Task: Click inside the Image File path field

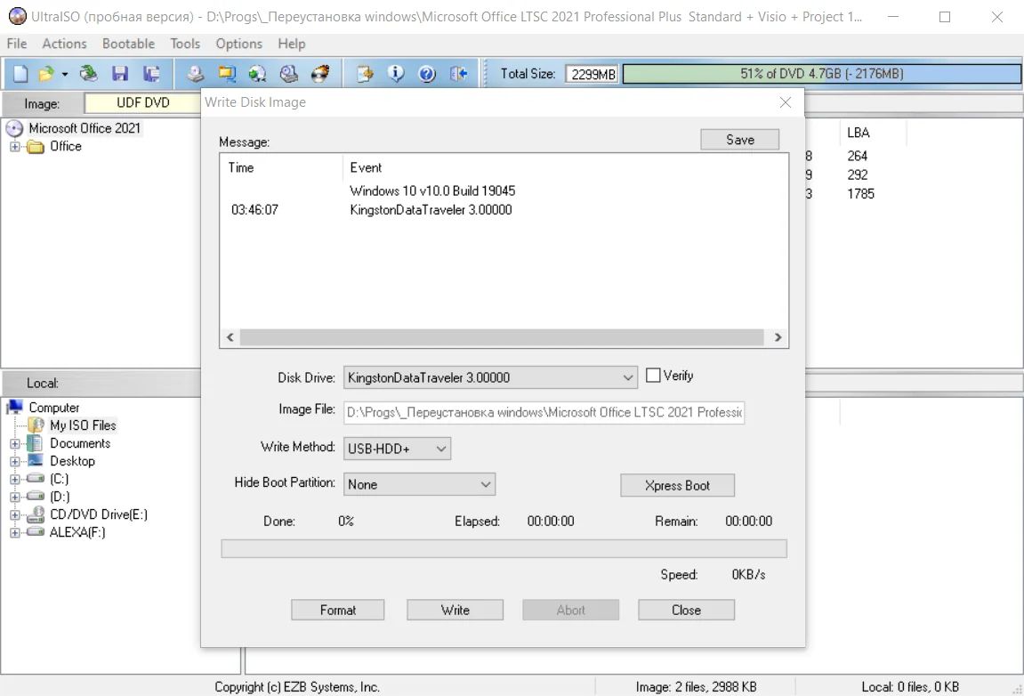Action: [x=544, y=412]
